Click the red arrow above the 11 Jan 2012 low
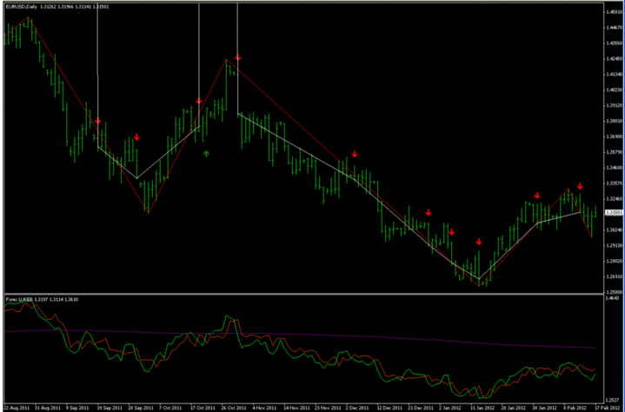The width and height of the screenshot is (625, 412). pos(479,242)
